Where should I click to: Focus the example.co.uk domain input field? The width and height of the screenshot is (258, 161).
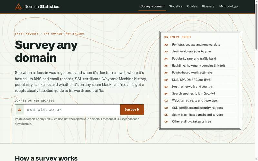(x=72, y=110)
